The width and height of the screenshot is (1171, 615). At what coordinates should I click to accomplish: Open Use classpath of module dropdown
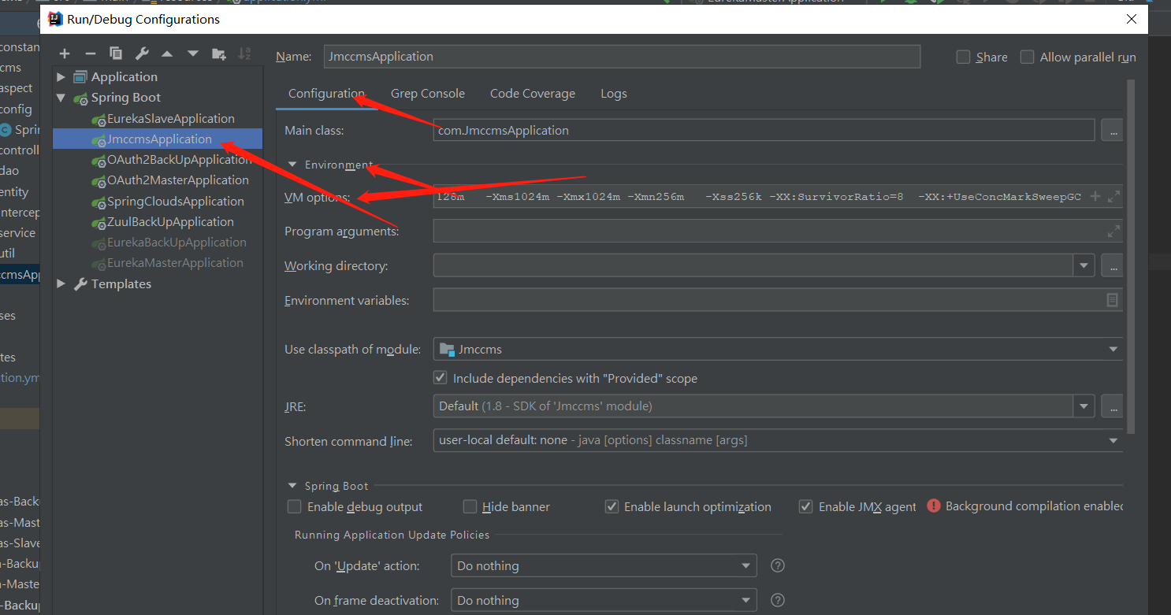tap(1113, 349)
